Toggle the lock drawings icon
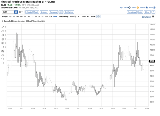This screenshot has height=116, width=160. 3,55
